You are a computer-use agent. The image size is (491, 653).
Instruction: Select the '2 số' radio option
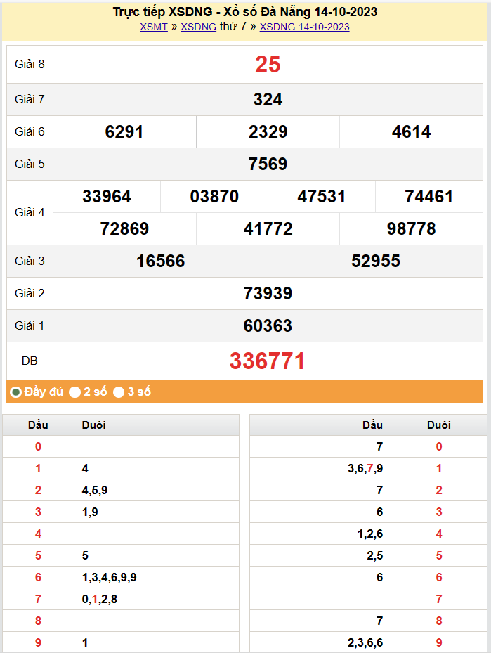pyautogui.click(x=74, y=392)
